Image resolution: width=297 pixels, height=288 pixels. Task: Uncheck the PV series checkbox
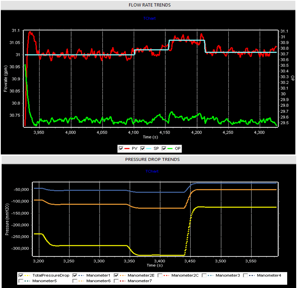click(x=121, y=148)
